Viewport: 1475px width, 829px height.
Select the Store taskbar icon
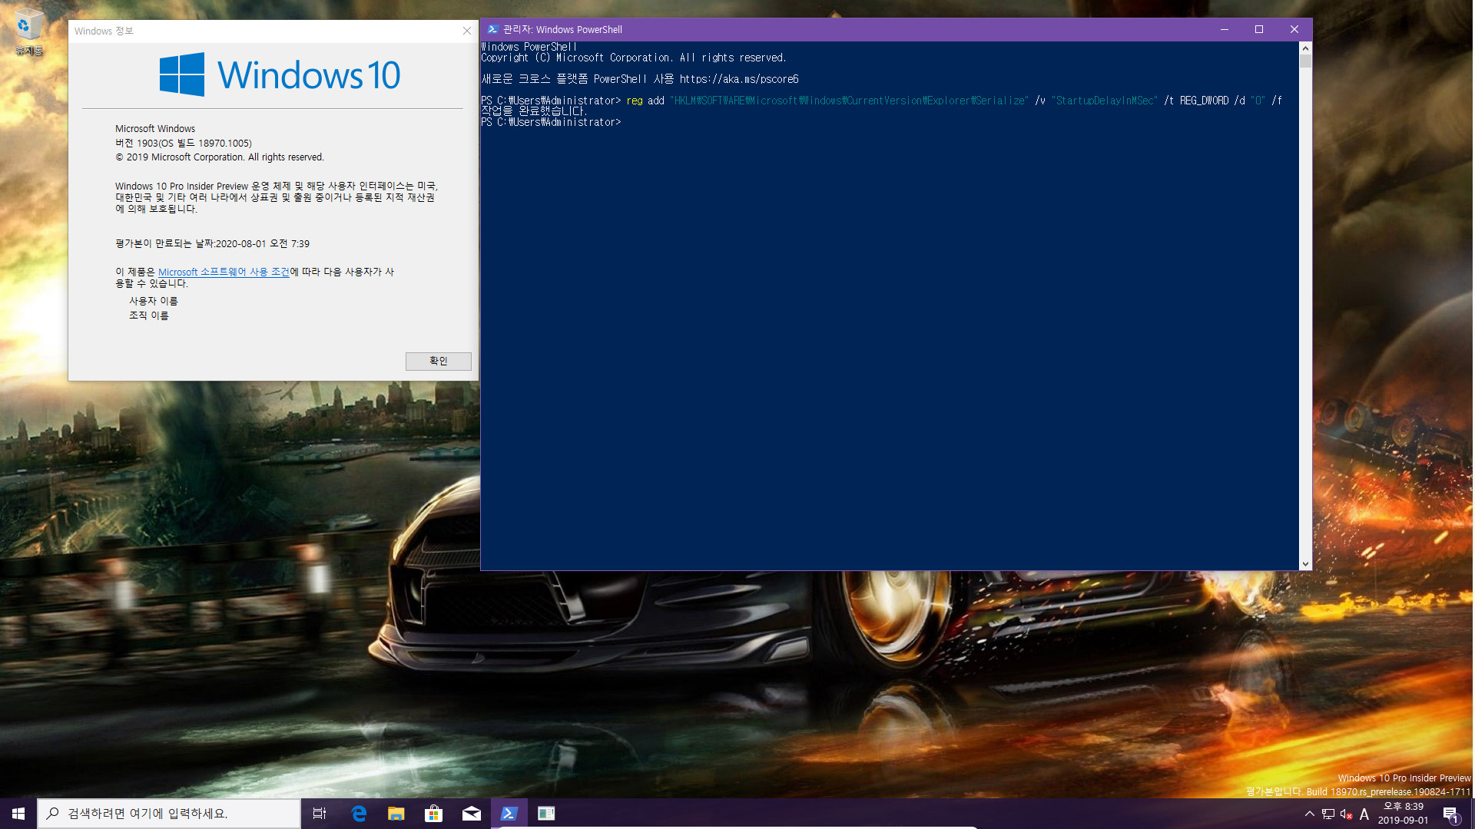pyautogui.click(x=433, y=813)
